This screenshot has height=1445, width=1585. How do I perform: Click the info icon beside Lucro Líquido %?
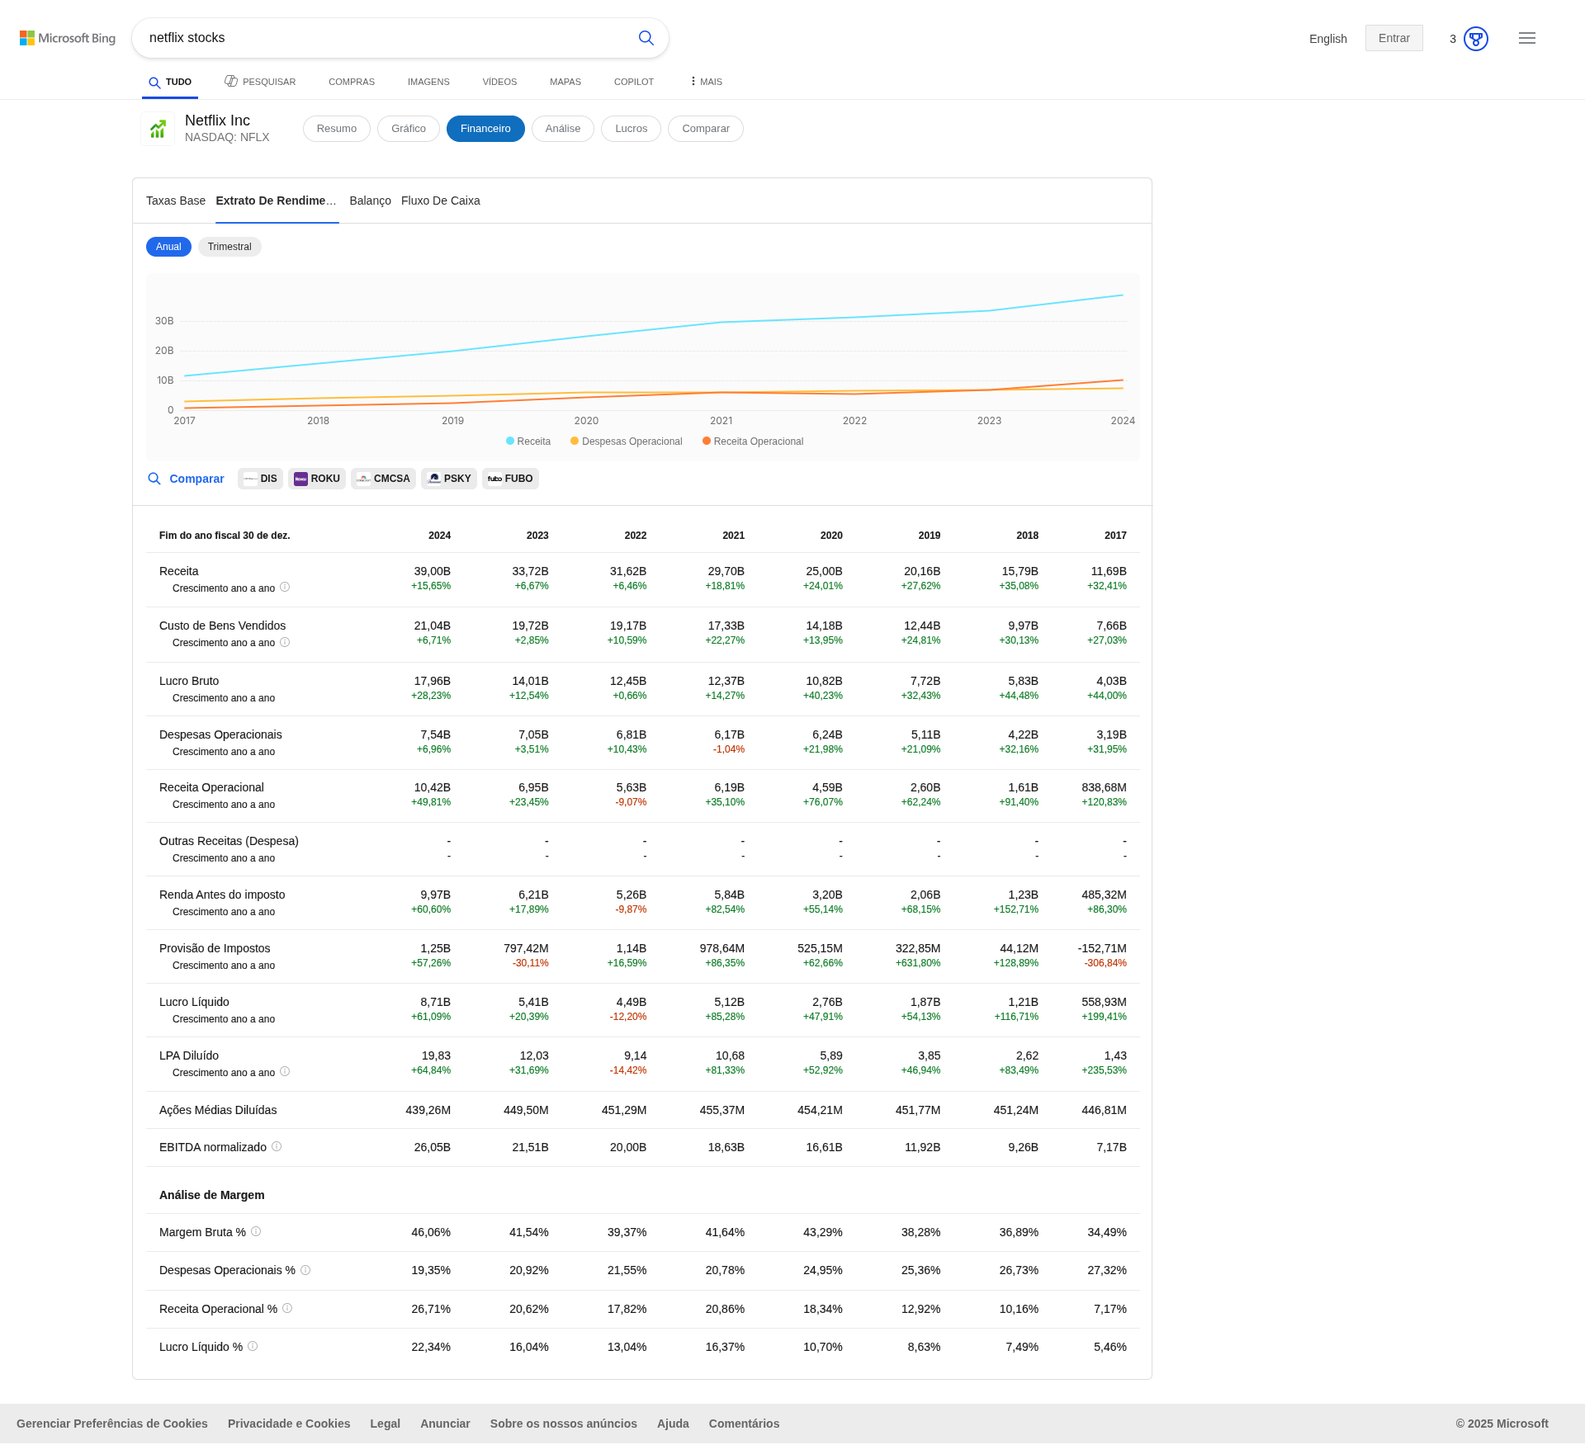[x=253, y=1346]
